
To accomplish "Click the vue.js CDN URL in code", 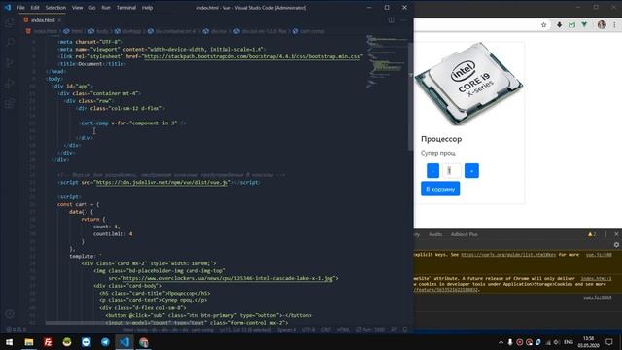I will (x=162, y=182).
